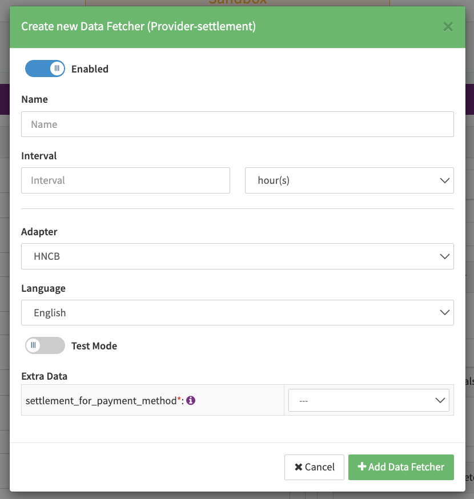Viewport: 474px width, 499px height.
Task: Click the chevron arrow of the Adapter select
Action: click(x=445, y=256)
